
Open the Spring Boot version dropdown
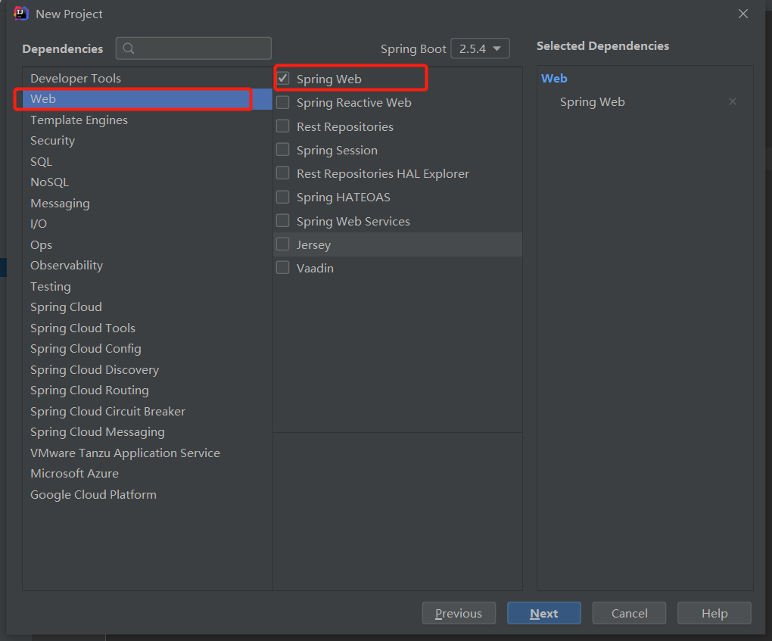480,48
